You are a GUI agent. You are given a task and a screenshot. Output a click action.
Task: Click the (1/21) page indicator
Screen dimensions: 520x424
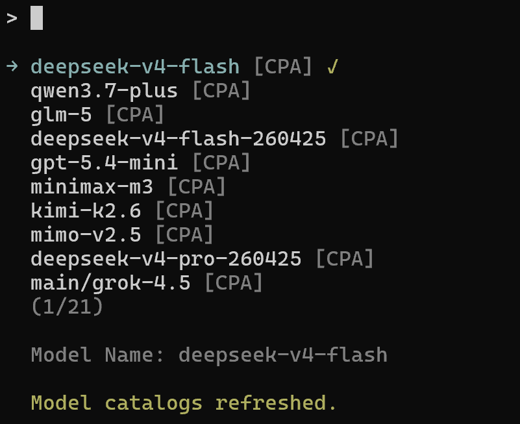click(67, 306)
